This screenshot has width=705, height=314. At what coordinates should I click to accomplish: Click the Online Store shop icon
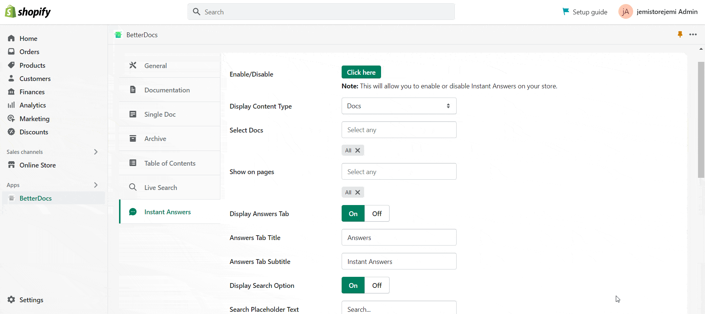[x=11, y=165]
